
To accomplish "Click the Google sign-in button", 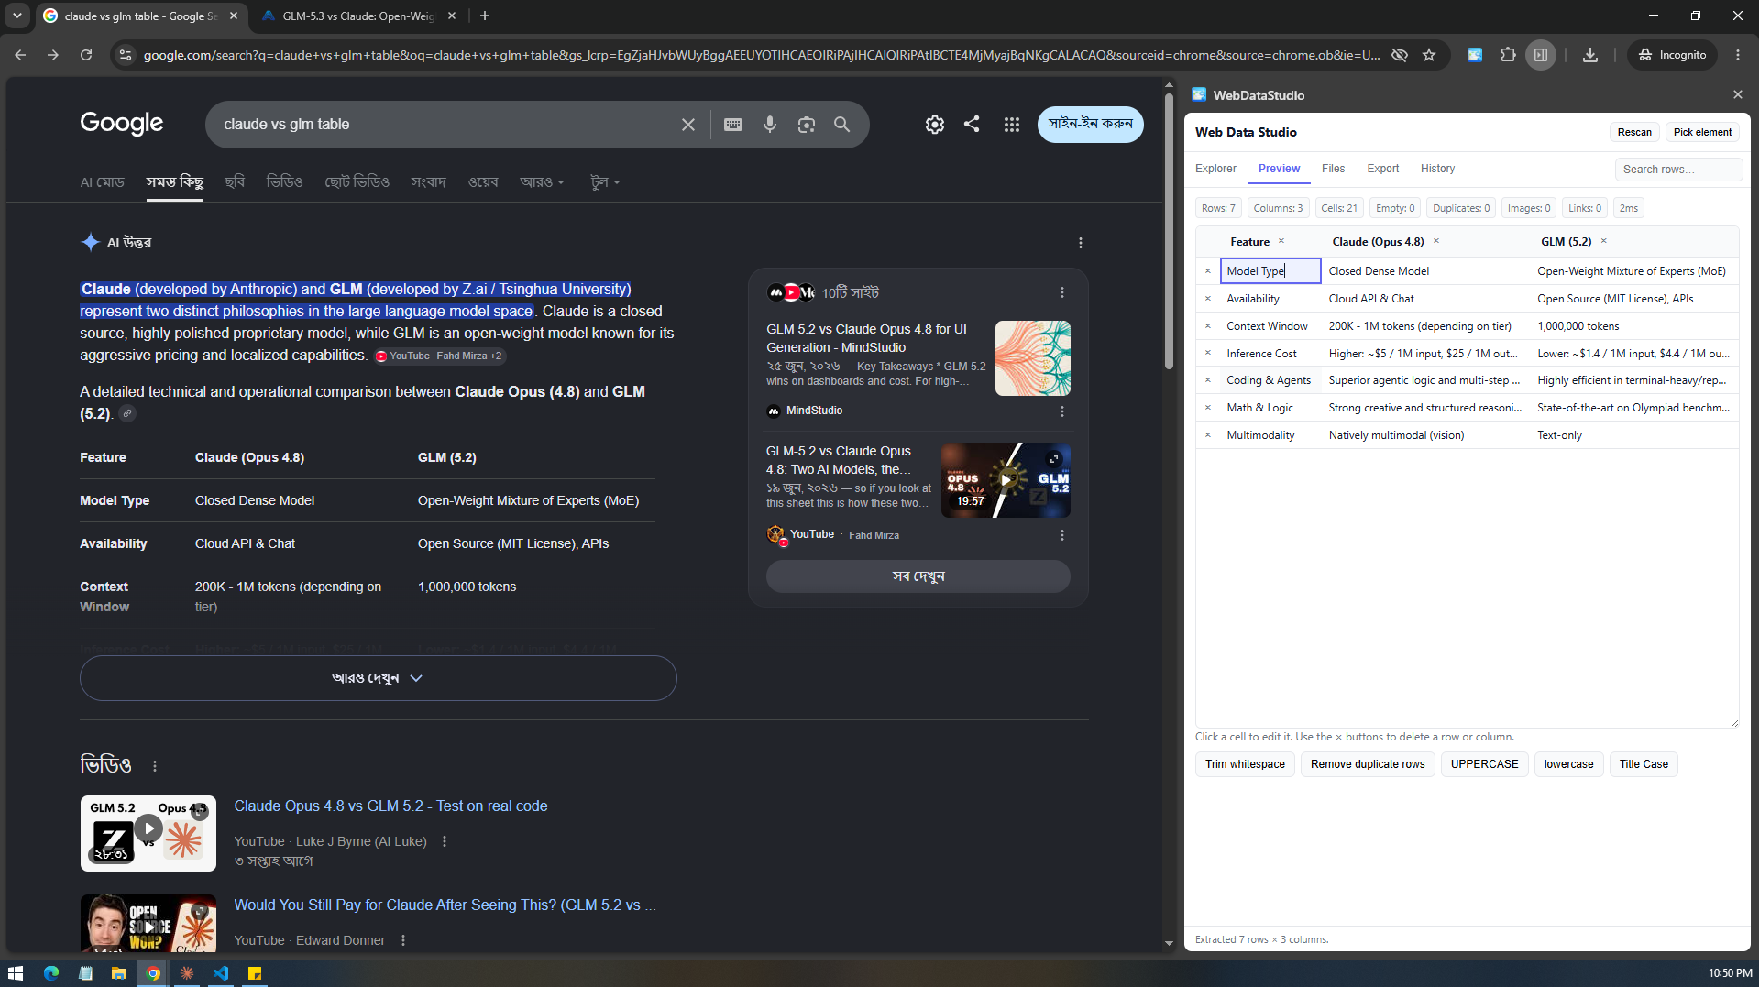I will click(1090, 125).
